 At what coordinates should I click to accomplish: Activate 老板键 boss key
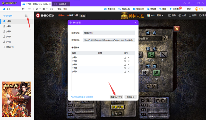click(x=152, y=9)
